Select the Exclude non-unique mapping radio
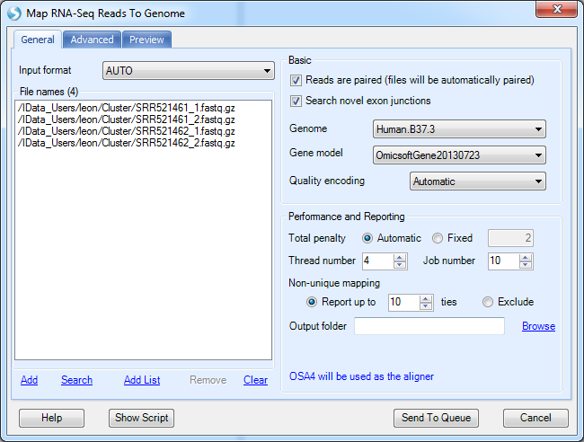 pos(488,302)
